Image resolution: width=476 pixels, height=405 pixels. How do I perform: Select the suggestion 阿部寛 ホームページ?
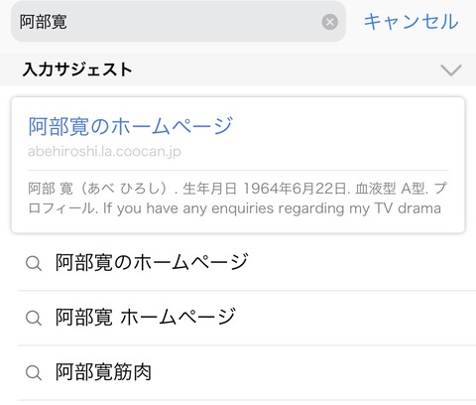point(247,318)
